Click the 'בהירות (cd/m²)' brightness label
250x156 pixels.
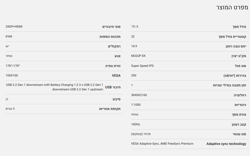[235, 76]
